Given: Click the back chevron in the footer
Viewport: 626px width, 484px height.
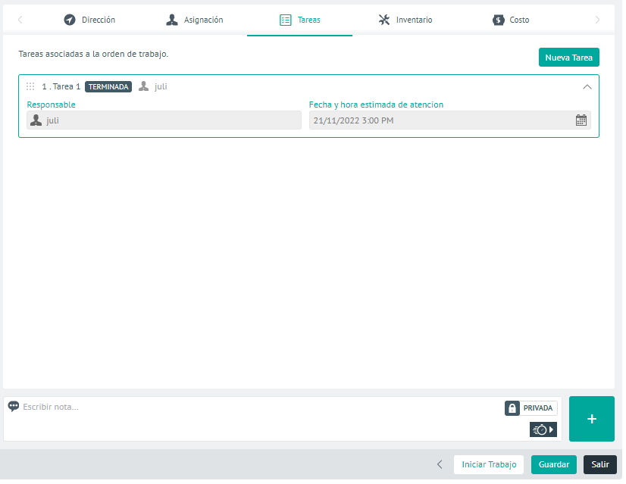Looking at the screenshot, I should pos(440,464).
